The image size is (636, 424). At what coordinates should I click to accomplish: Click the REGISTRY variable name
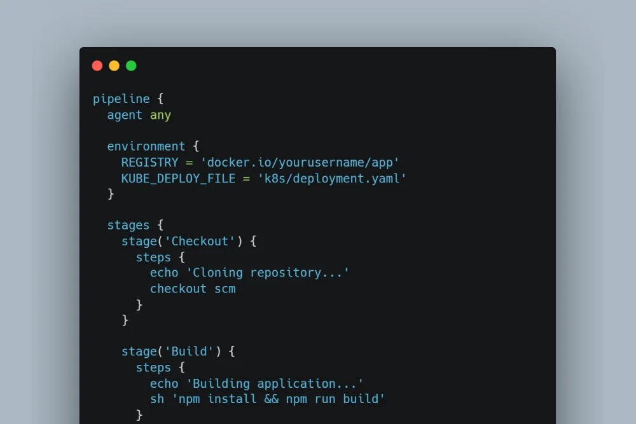coord(149,162)
